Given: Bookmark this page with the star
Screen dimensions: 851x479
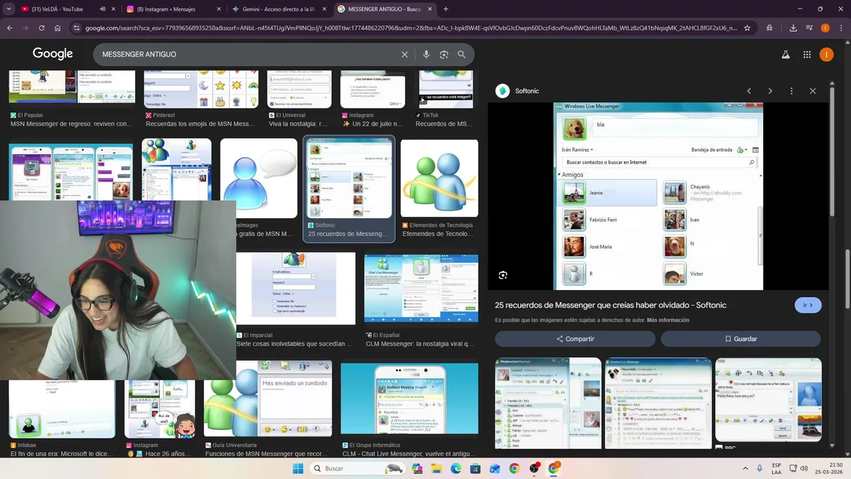Looking at the screenshot, I should click(x=747, y=28).
